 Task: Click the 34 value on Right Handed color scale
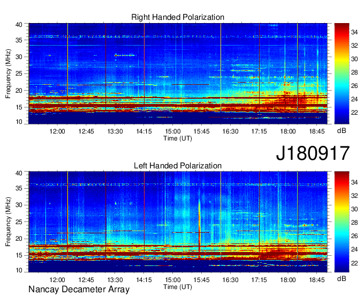pos(354,32)
